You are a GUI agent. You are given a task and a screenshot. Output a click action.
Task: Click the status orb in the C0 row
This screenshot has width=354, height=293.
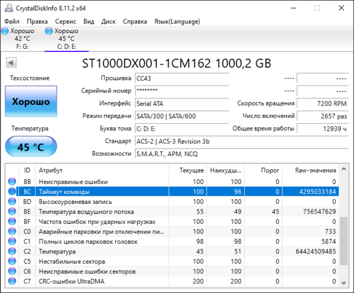pyautogui.click(x=12, y=231)
